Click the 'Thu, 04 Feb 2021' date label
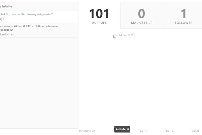The width and height of the screenshot is (202, 135). pyautogui.click(x=123, y=35)
